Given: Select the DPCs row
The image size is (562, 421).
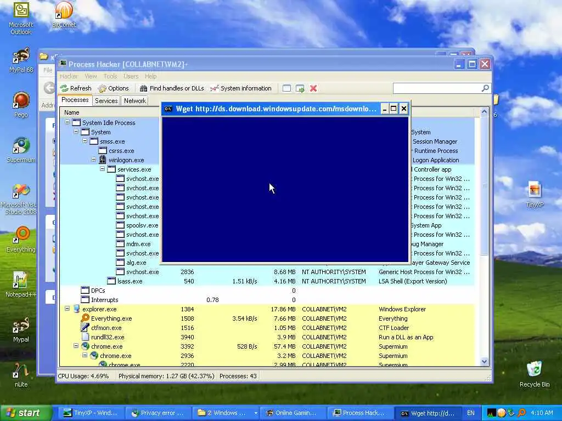Looking at the screenshot, I should tap(267, 291).
